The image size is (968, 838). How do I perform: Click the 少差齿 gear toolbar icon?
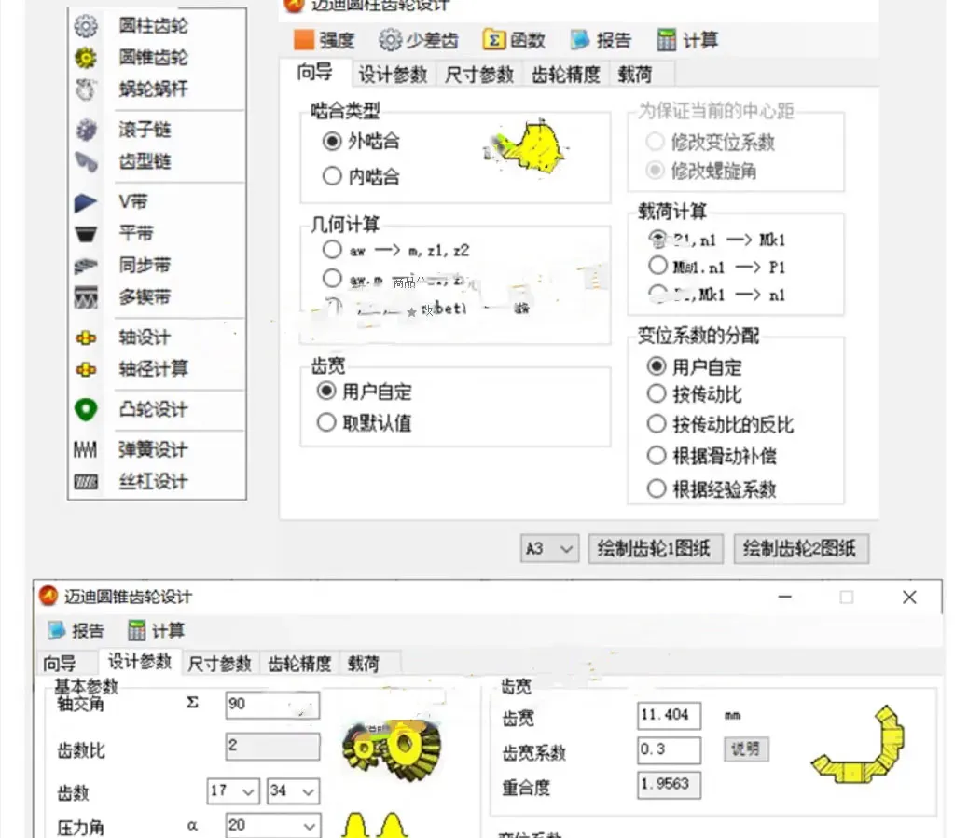(390, 40)
